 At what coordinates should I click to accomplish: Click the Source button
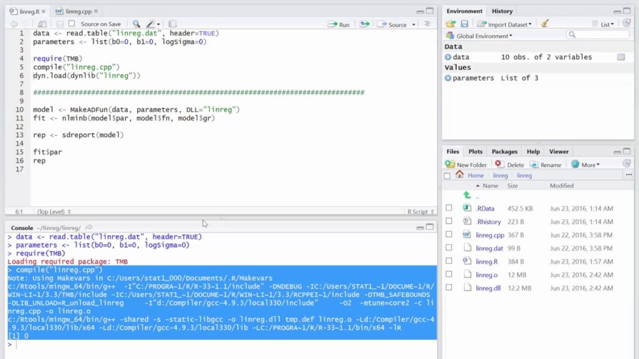point(392,24)
